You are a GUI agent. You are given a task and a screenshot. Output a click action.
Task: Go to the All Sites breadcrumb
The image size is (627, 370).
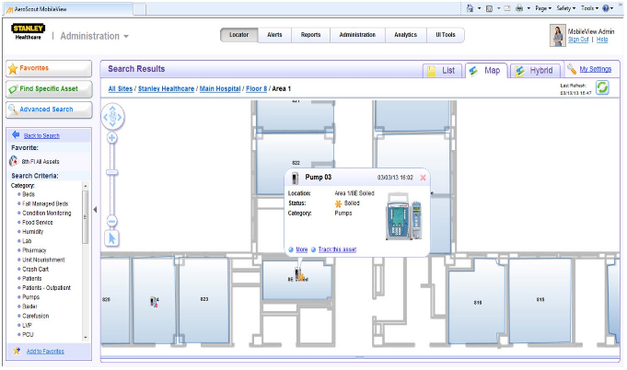coord(121,88)
